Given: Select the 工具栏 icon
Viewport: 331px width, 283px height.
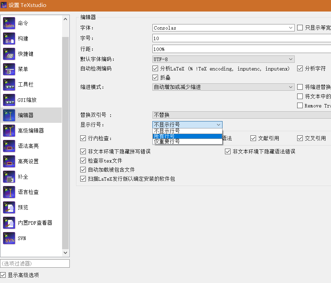Looking at the screenshot, I should point(9,84).
